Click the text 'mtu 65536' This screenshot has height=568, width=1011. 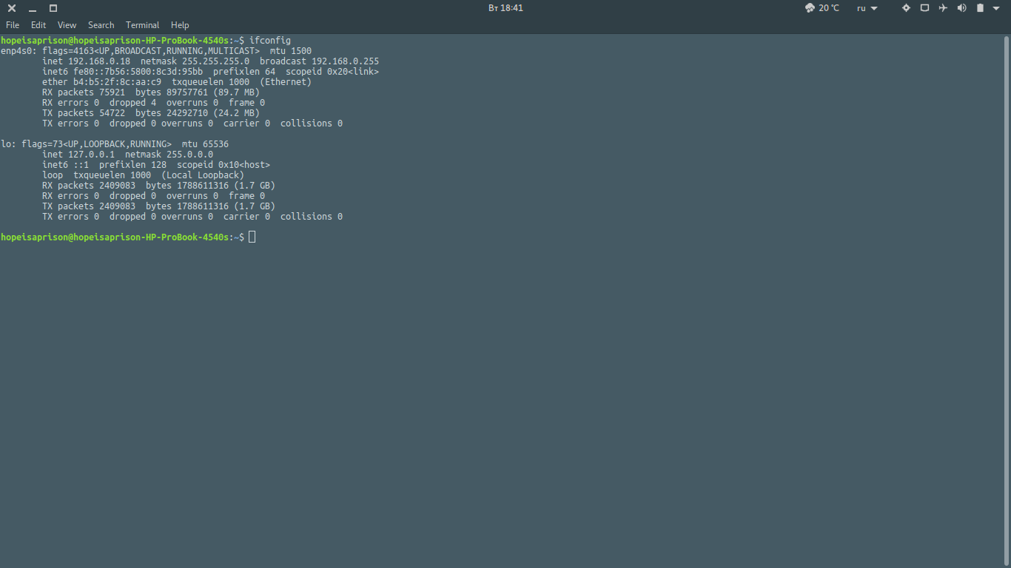(x=205, y=143)
